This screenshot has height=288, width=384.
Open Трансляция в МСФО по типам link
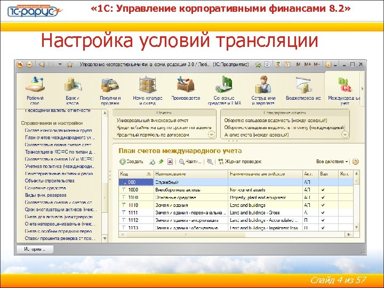tap(60, 152)
